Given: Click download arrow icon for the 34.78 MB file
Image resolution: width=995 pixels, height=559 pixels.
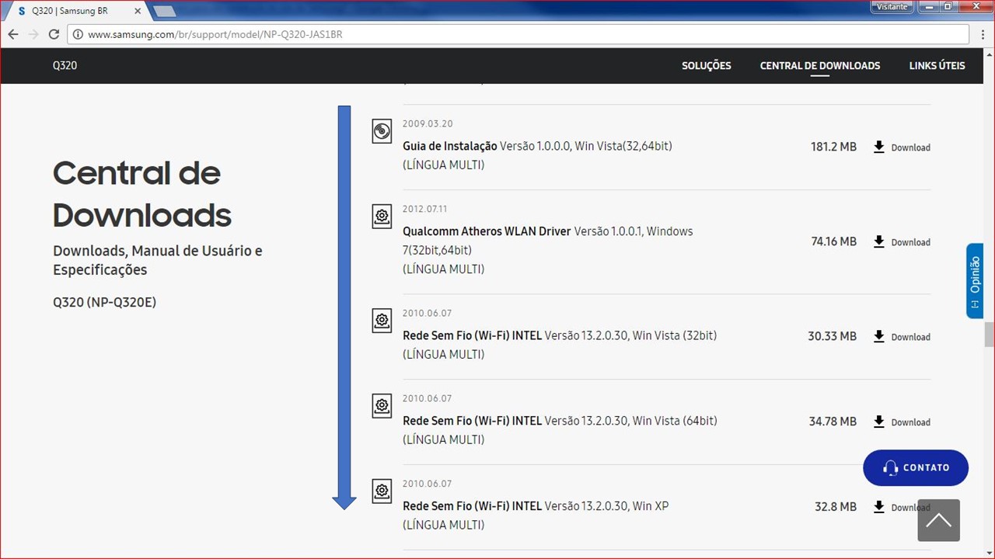Looking at the screenshot, I should tap(879, 422).
